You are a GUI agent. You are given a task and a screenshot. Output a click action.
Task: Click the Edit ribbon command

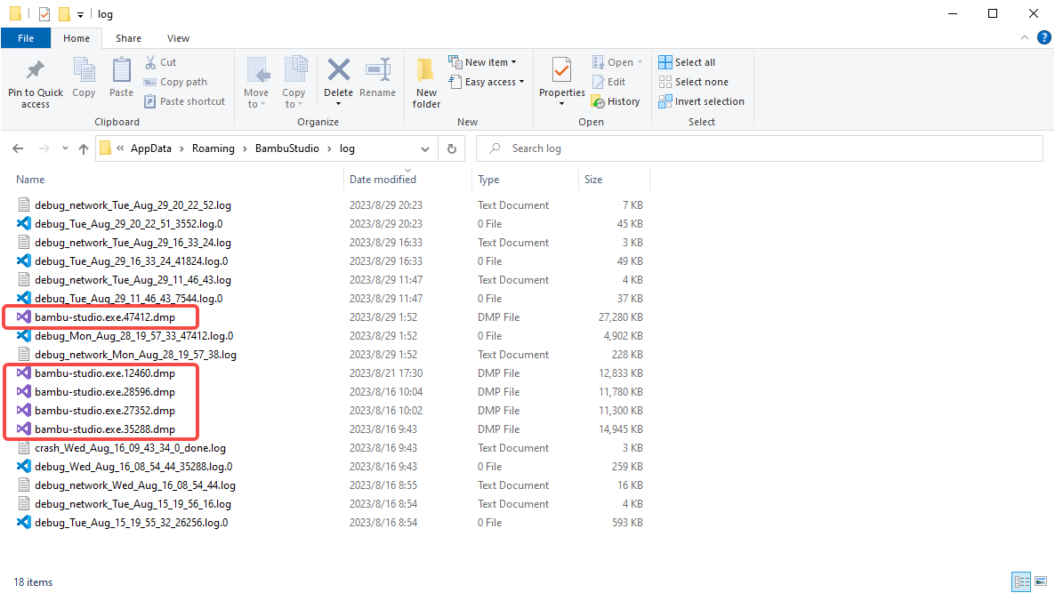pos(609,82)
